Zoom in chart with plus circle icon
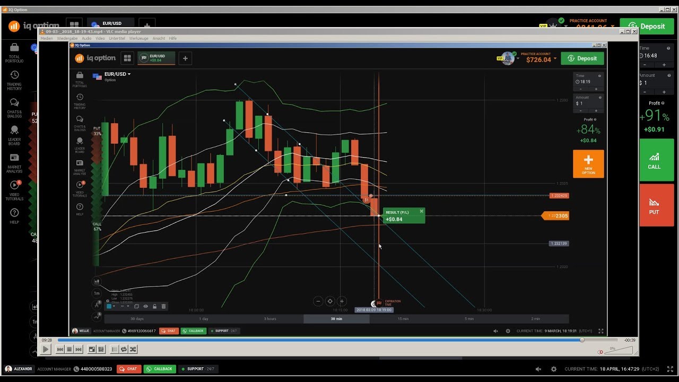Image resolution: width=679 pixels, height=382 pixels. pos(342,301)
